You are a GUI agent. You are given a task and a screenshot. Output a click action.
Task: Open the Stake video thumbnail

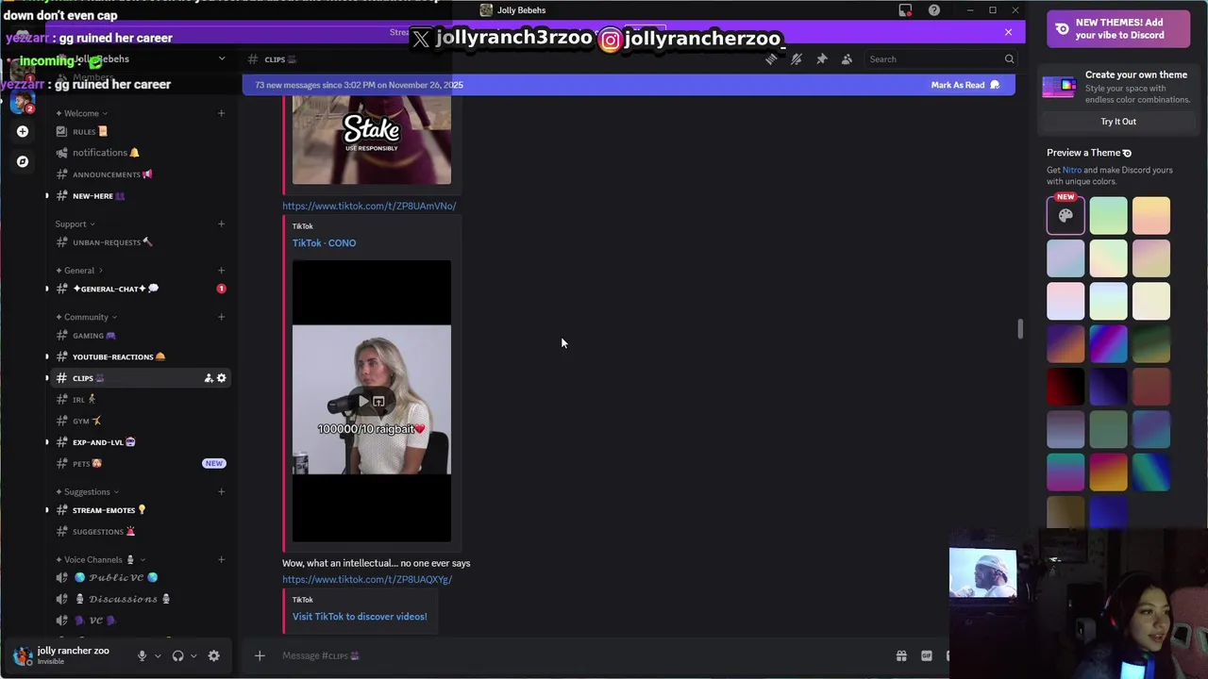(x=372, y=141)
